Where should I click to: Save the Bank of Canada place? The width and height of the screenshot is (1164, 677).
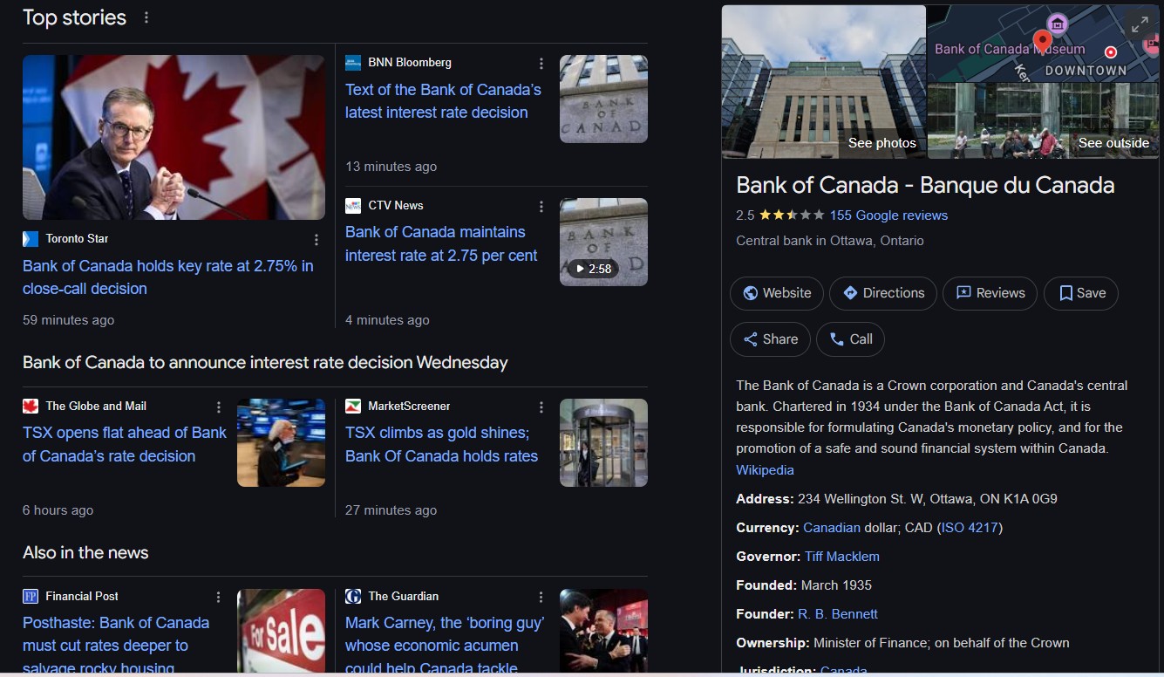(1081, 293)
